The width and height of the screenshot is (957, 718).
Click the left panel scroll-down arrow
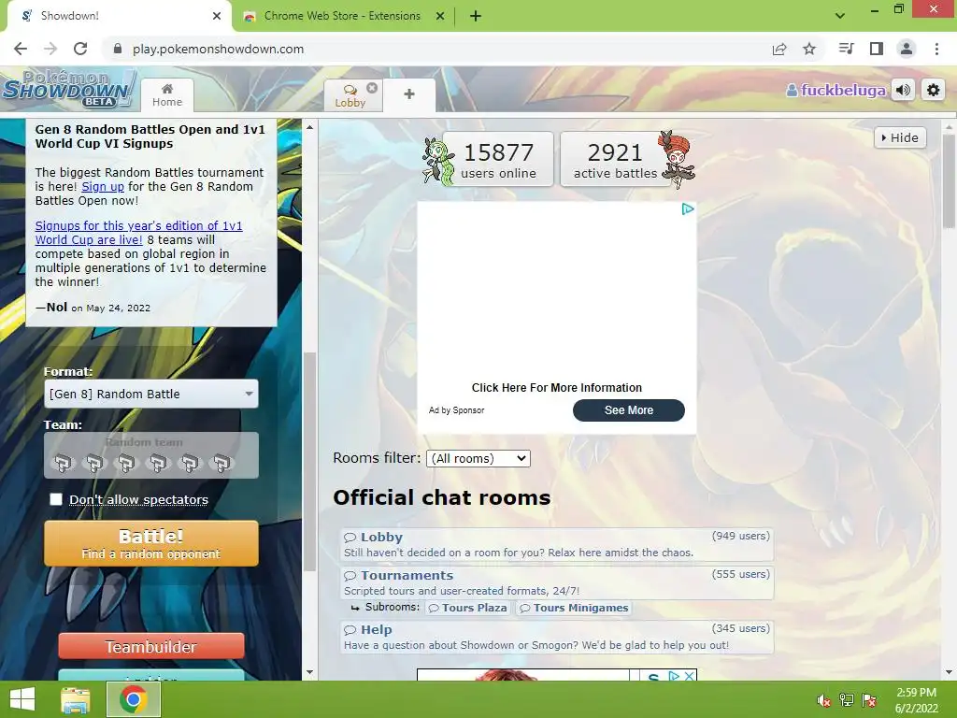pyautogui.click(x=310, y=672)
